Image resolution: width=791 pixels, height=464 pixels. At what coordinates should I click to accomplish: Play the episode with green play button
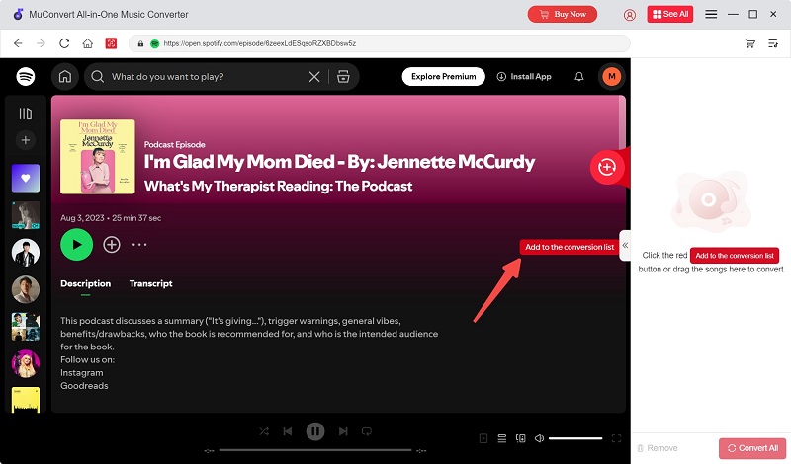tap(77, 245)
